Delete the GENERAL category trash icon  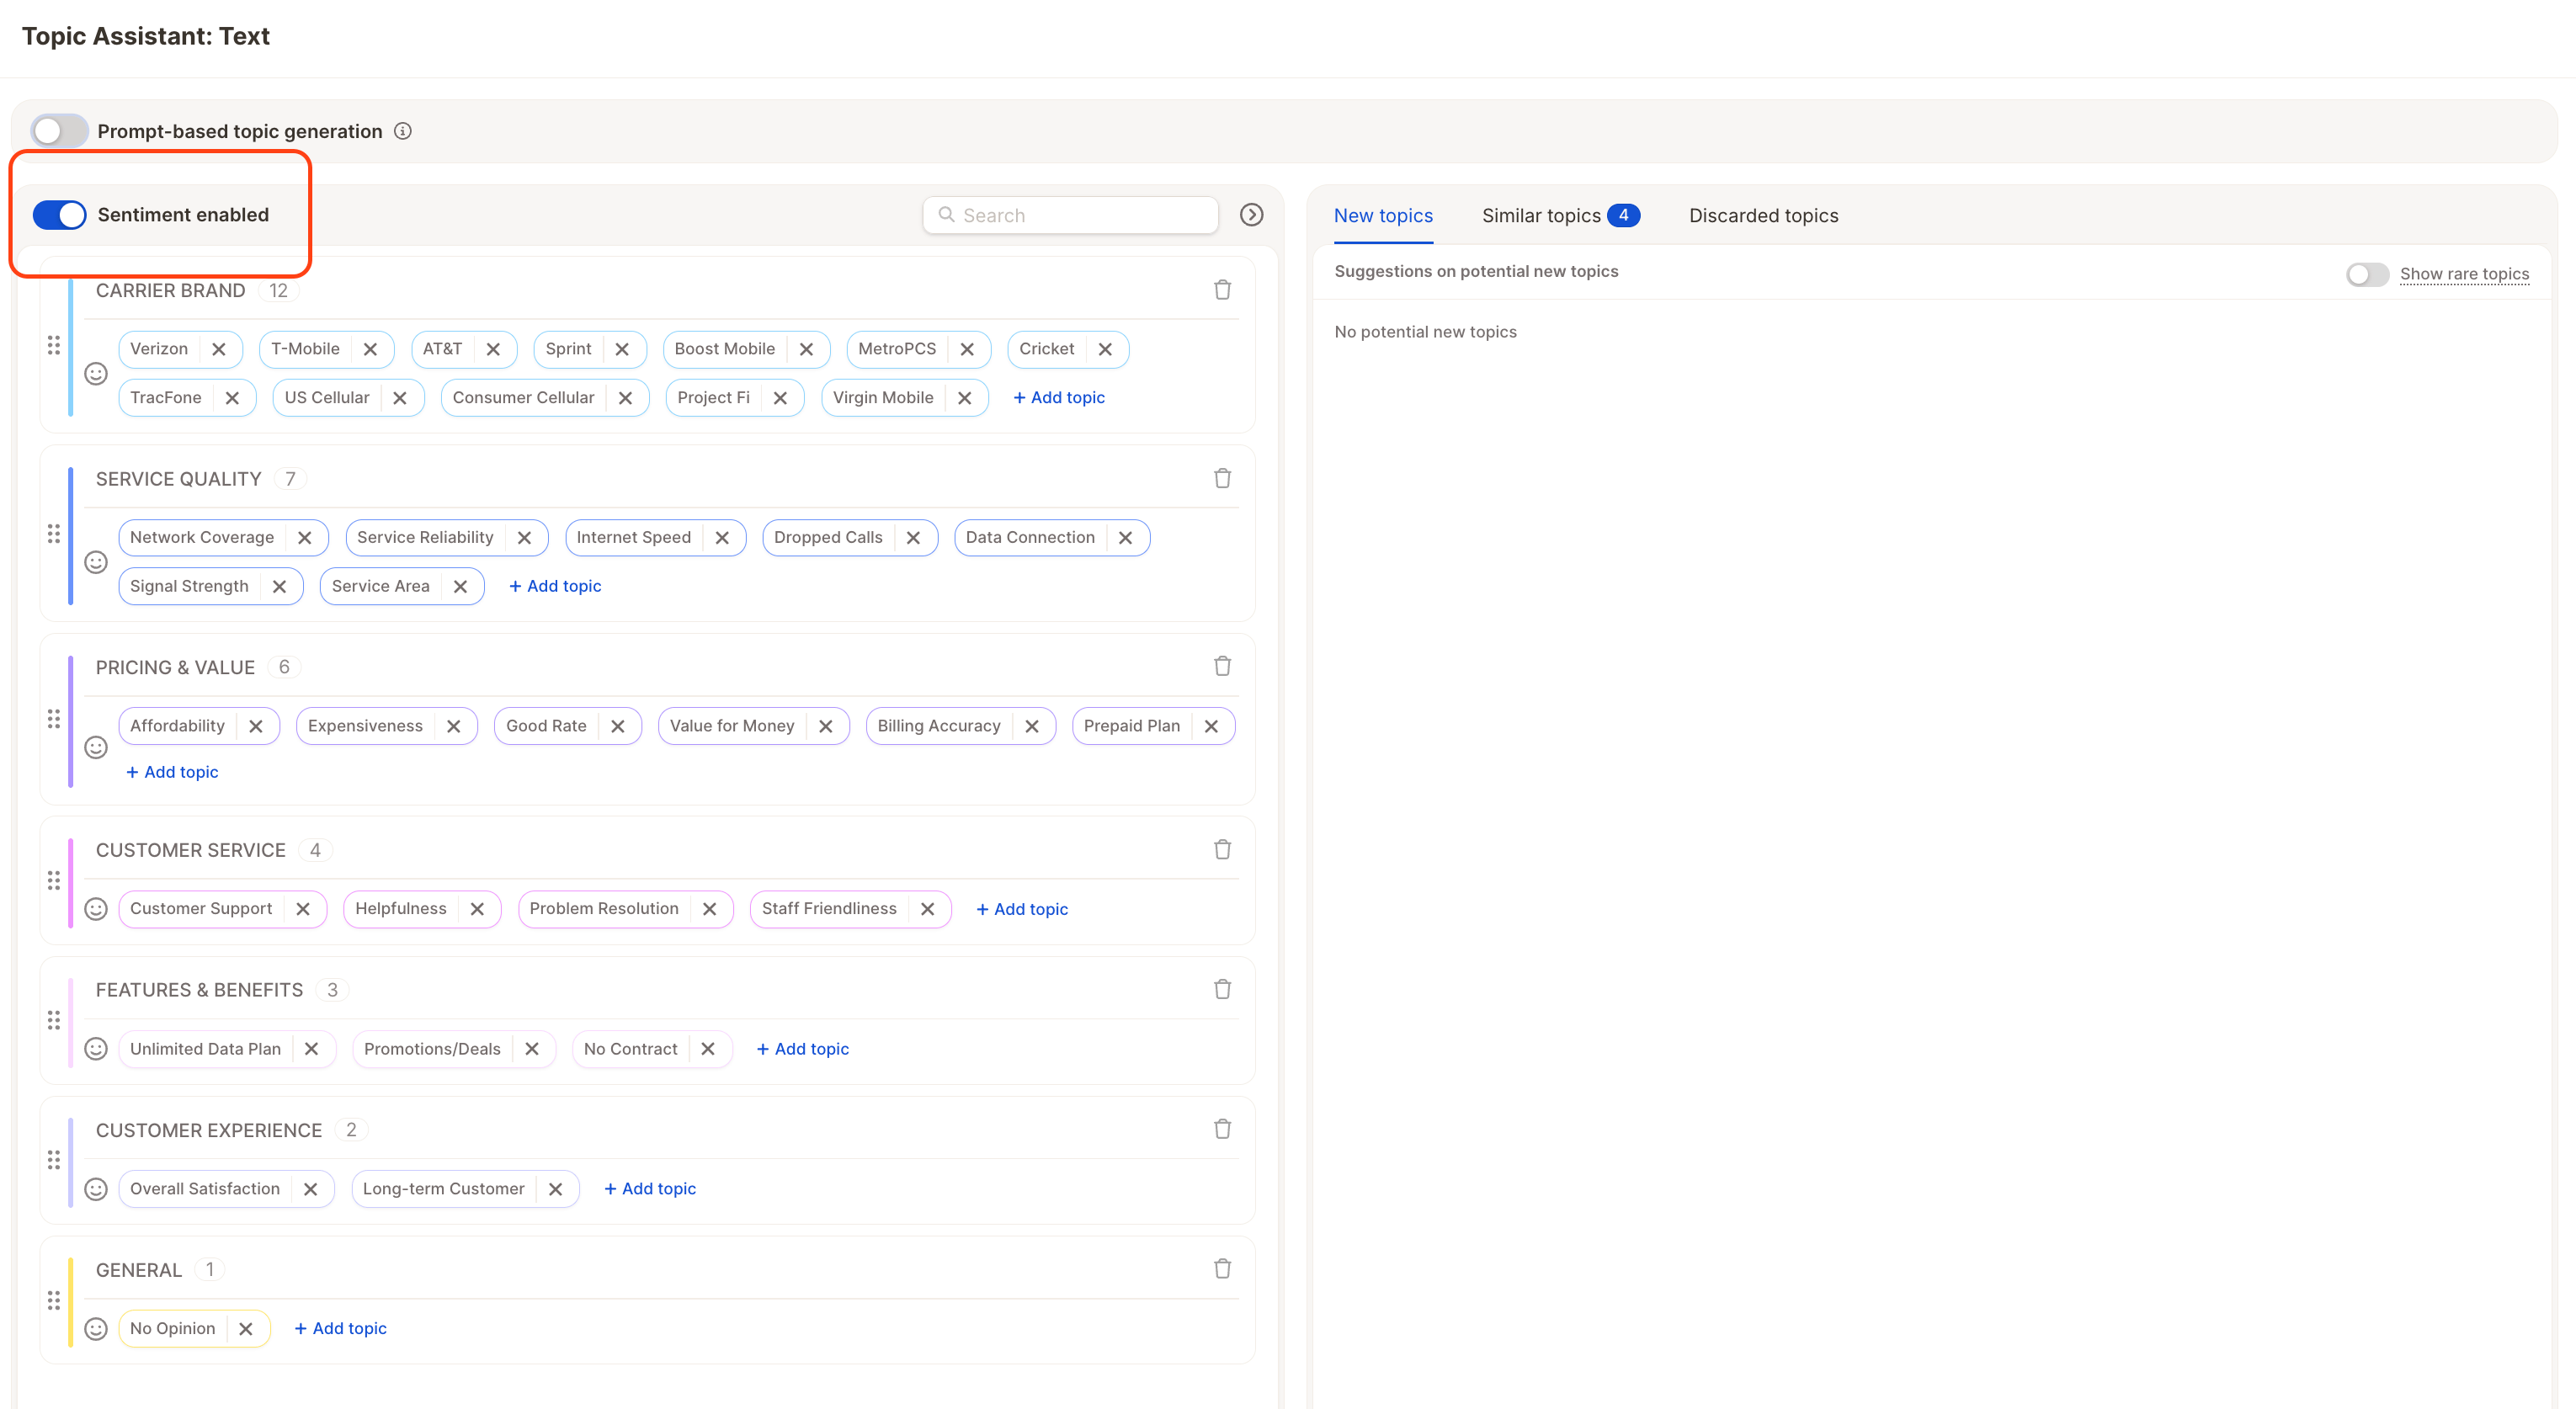[1222, 1269]
